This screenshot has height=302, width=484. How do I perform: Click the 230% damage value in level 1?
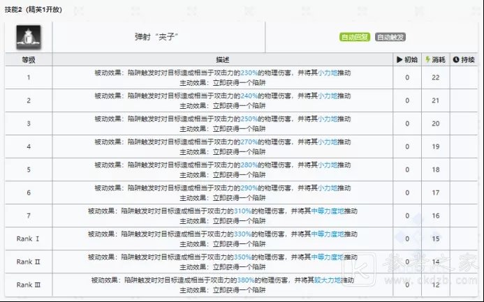click(x=249, y=72)
